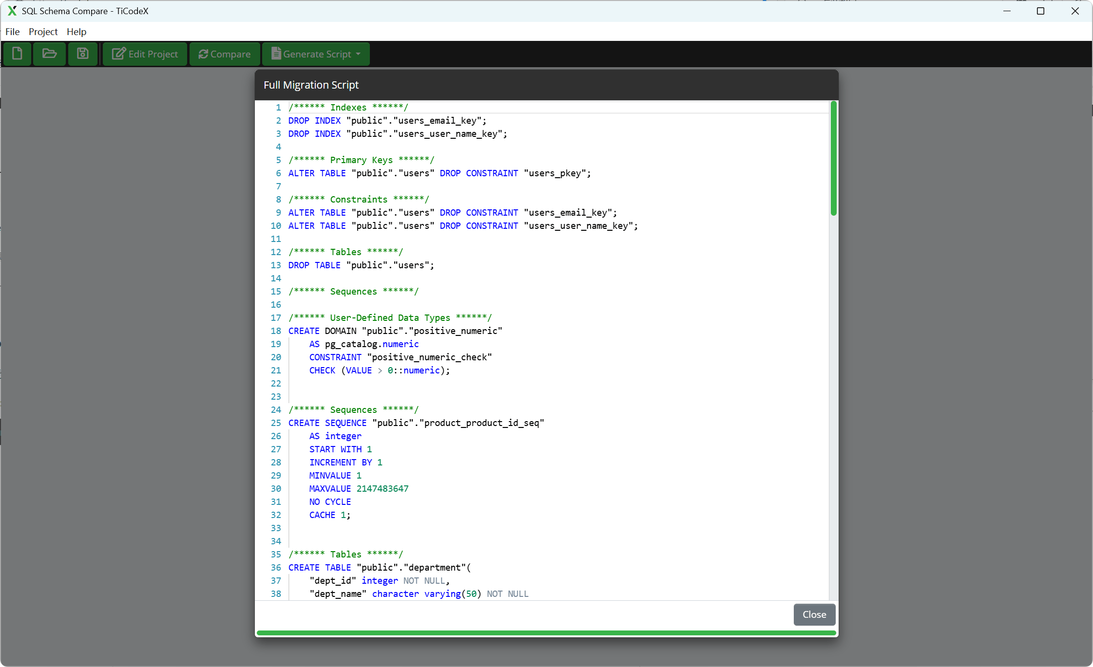Click the "START WITH 1" line
This screenshot has height=667, width=1093.
(x=341, y=449)
